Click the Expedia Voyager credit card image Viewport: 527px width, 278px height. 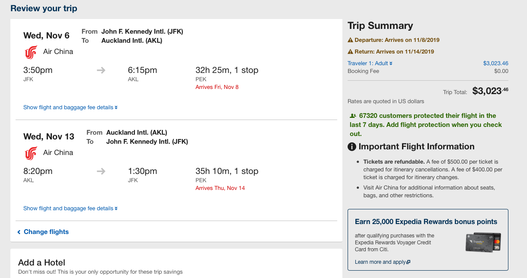tap(483, 243)
